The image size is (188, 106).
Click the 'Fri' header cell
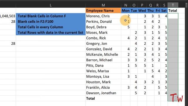[x=157, y=11]
